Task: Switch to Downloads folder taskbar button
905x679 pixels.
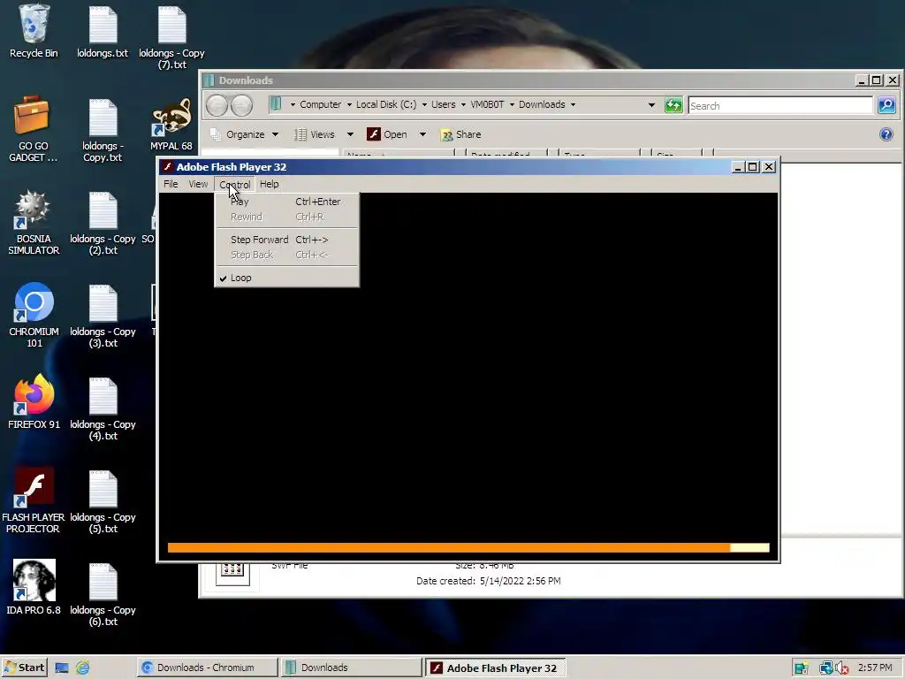Action: point(351,668)
